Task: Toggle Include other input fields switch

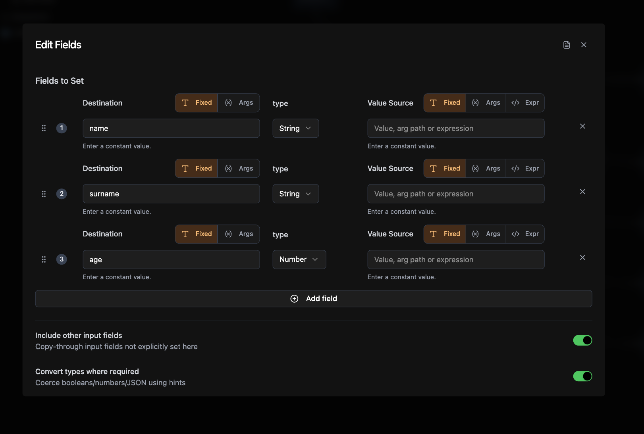Action: click(x=582, y=340)
